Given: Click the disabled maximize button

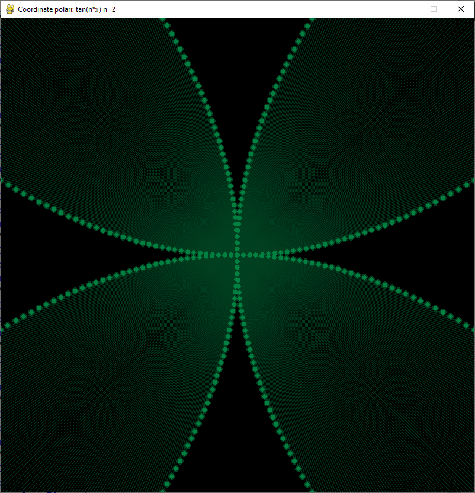Looking at the screenshot, I should [x=434, y=9].
